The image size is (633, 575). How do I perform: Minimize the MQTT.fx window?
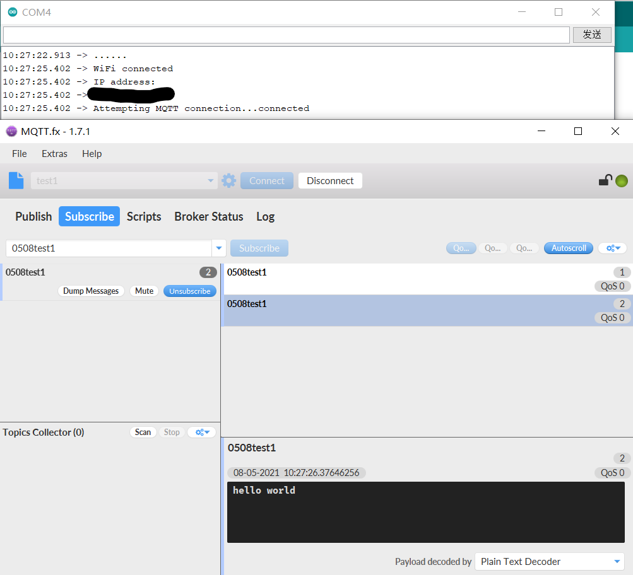pos(541,131)
